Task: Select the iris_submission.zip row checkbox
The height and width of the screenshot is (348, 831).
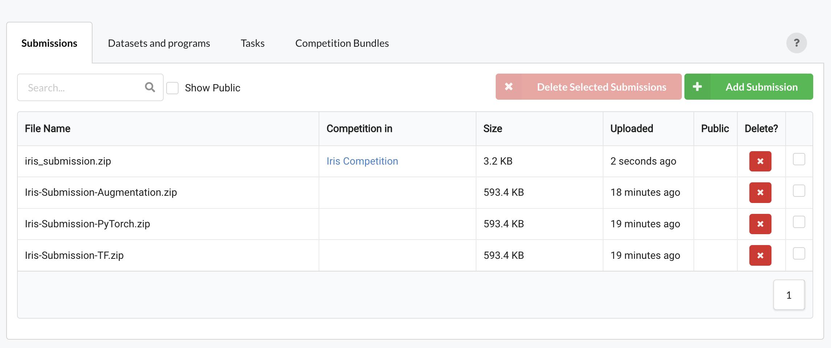Action: pos(799,159)
